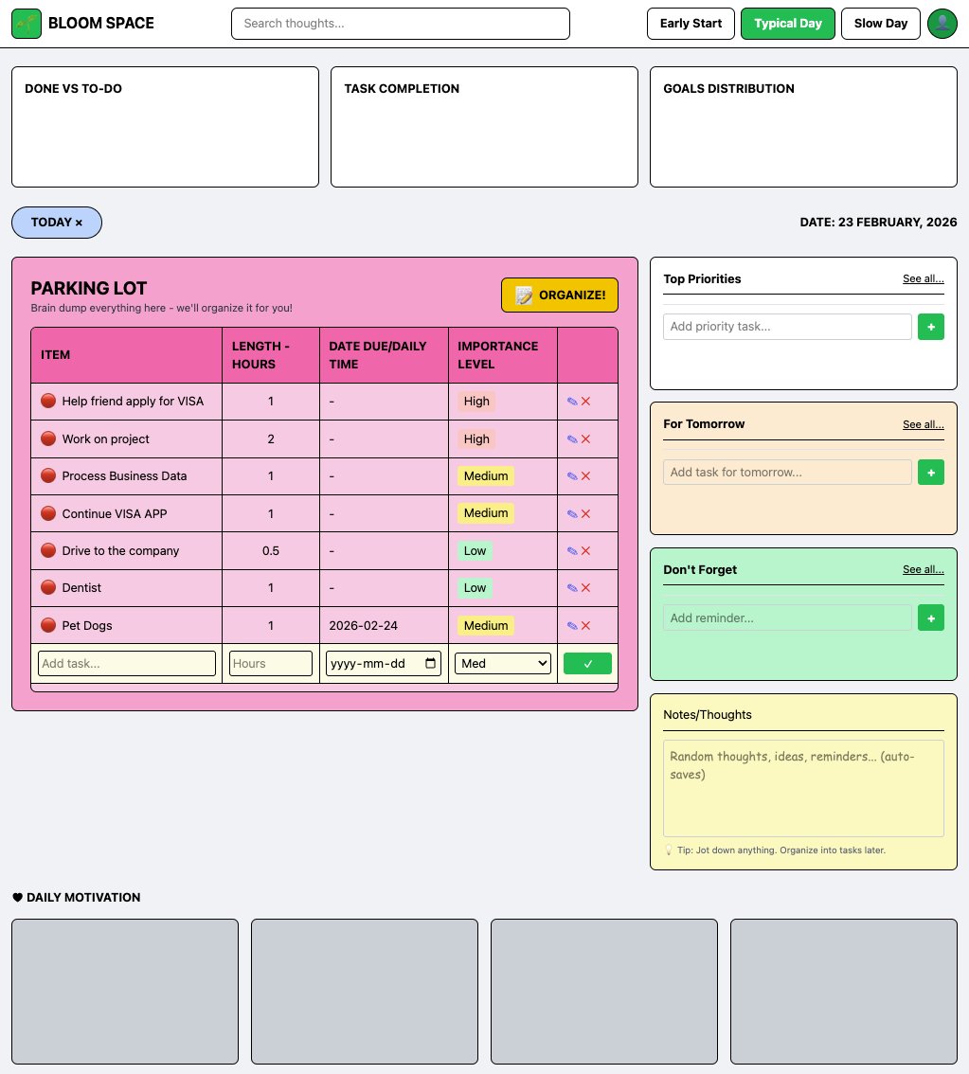Click the 0.5 hours cell
The width and height of the screenshot is (969, 1074).
271,550
